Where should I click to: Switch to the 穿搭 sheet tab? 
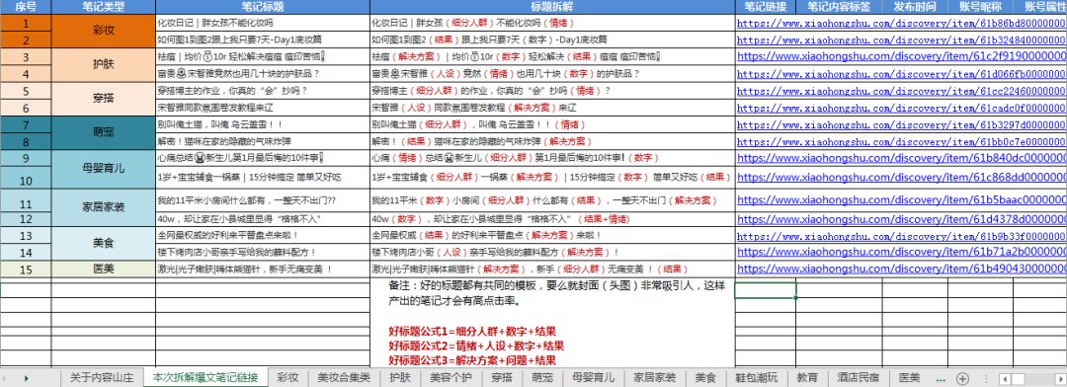tap(502, 378)
